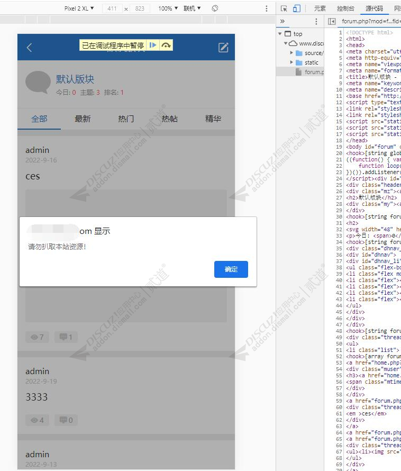401x471 pixels.
Task: Open the thread titled ces
Action: (x=33, y=176)
